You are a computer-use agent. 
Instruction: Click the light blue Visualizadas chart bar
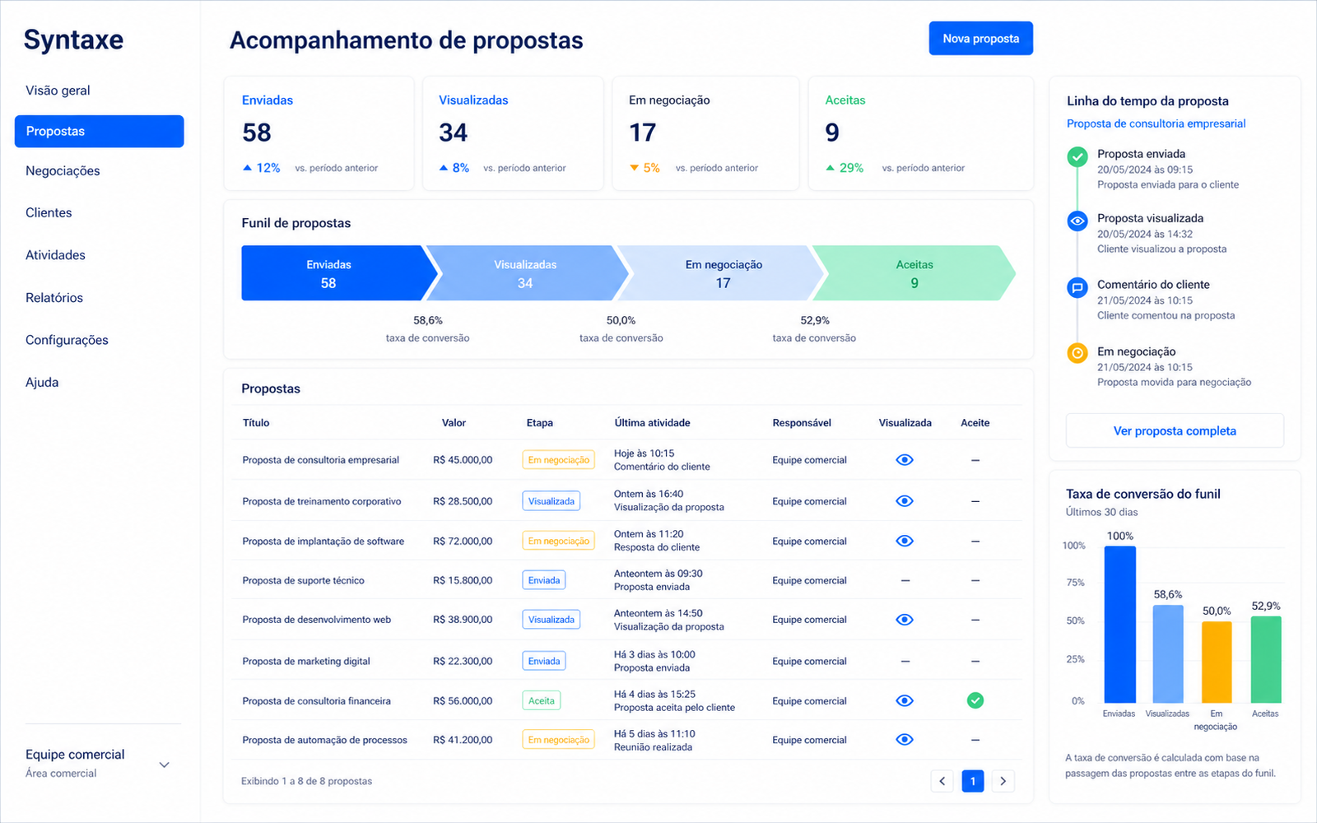(x=1168, y=653)
